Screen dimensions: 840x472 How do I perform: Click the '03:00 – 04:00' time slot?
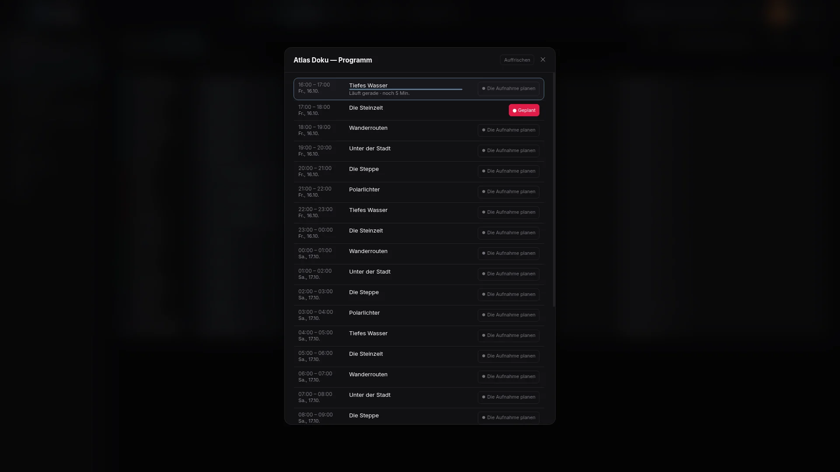[x=315, y=312]
